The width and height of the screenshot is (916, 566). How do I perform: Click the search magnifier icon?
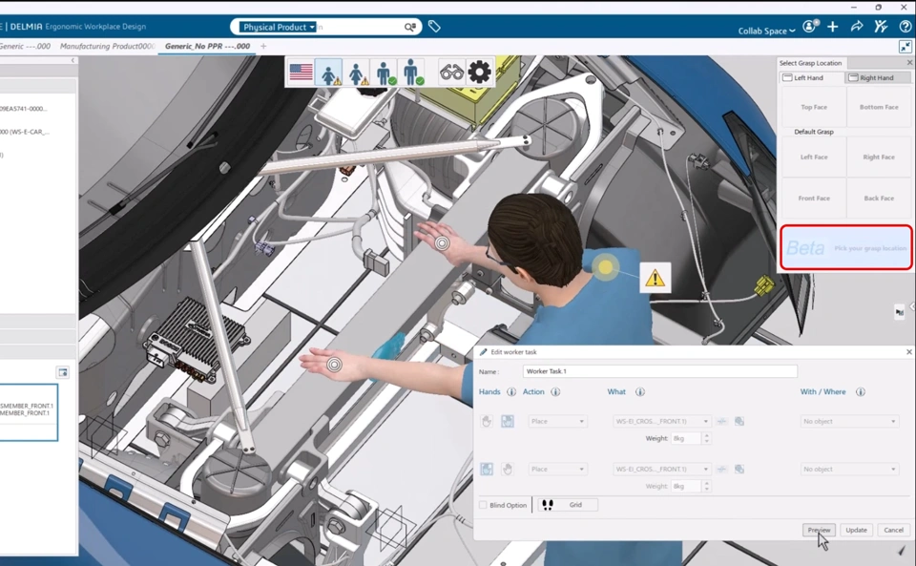(410, 27)
